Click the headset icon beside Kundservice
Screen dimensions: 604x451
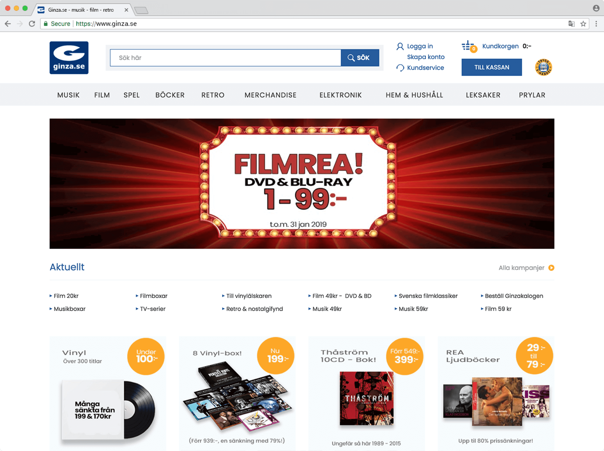pyautogui.click(x=400, y=68)
